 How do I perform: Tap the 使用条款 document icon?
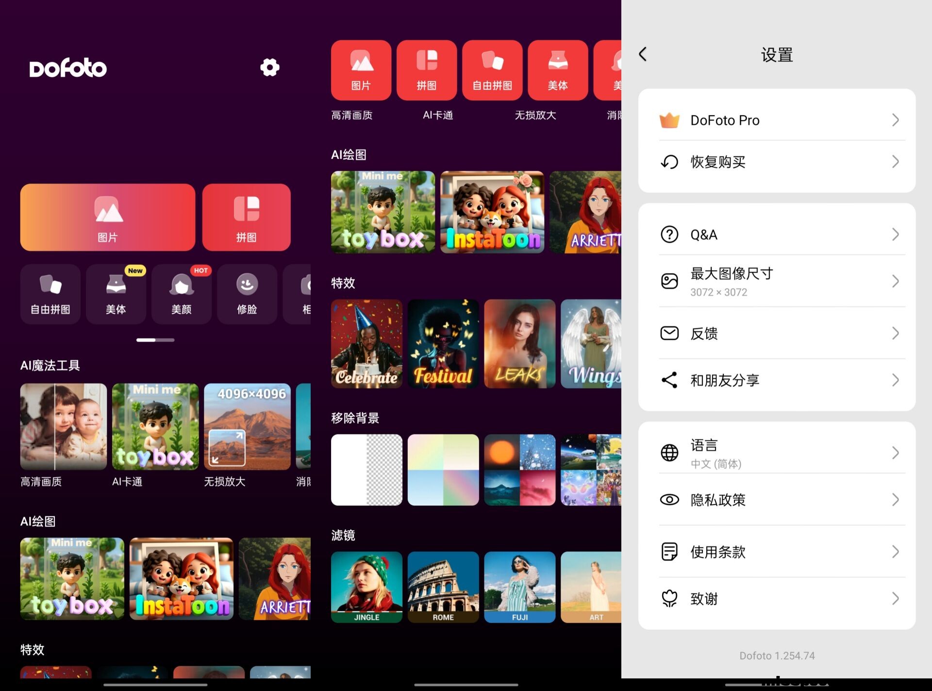[669, 552]
